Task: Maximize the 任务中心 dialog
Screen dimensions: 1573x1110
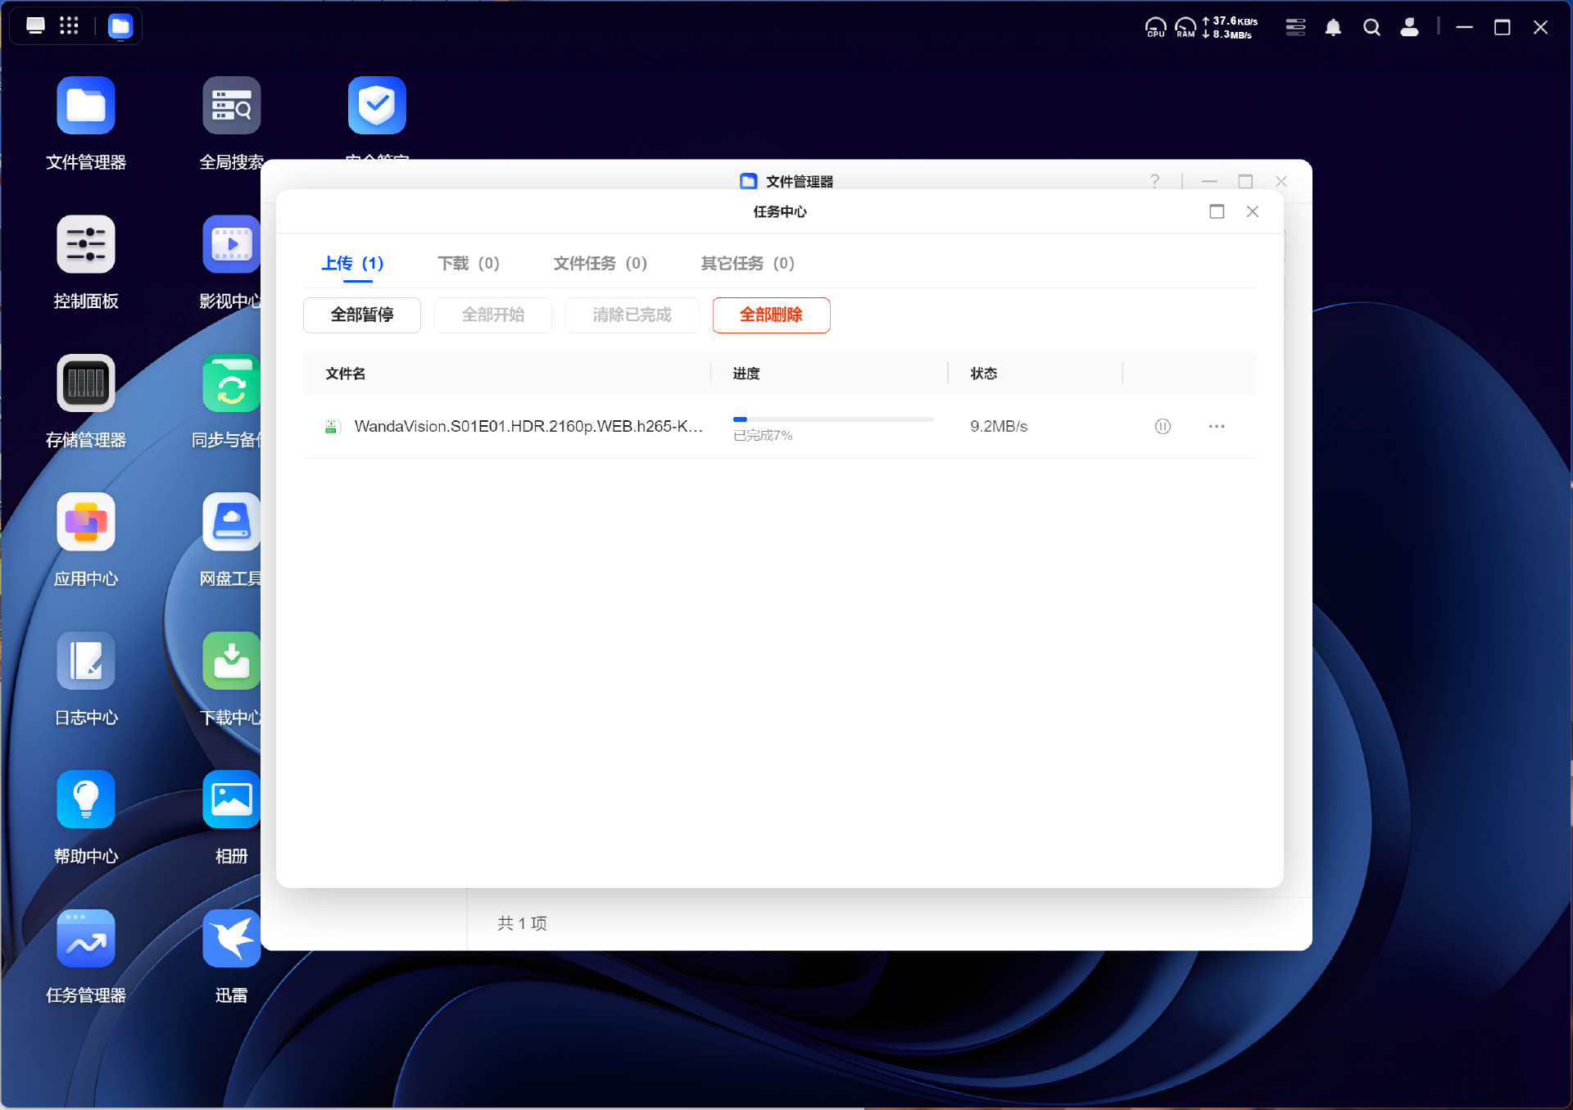Action: pyautogui.click(x=1217, y=212)
